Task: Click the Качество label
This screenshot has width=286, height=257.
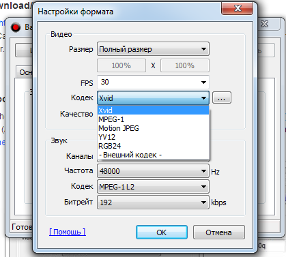Action: pyautogui.click(x=76, y=114)
